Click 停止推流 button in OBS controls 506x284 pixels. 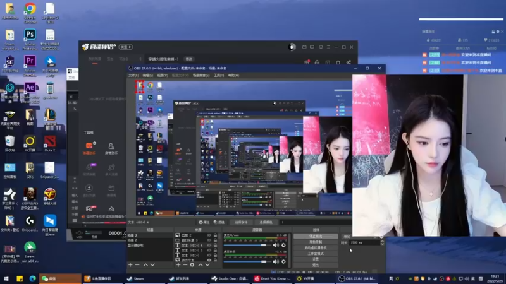click(x=316, y=236)
